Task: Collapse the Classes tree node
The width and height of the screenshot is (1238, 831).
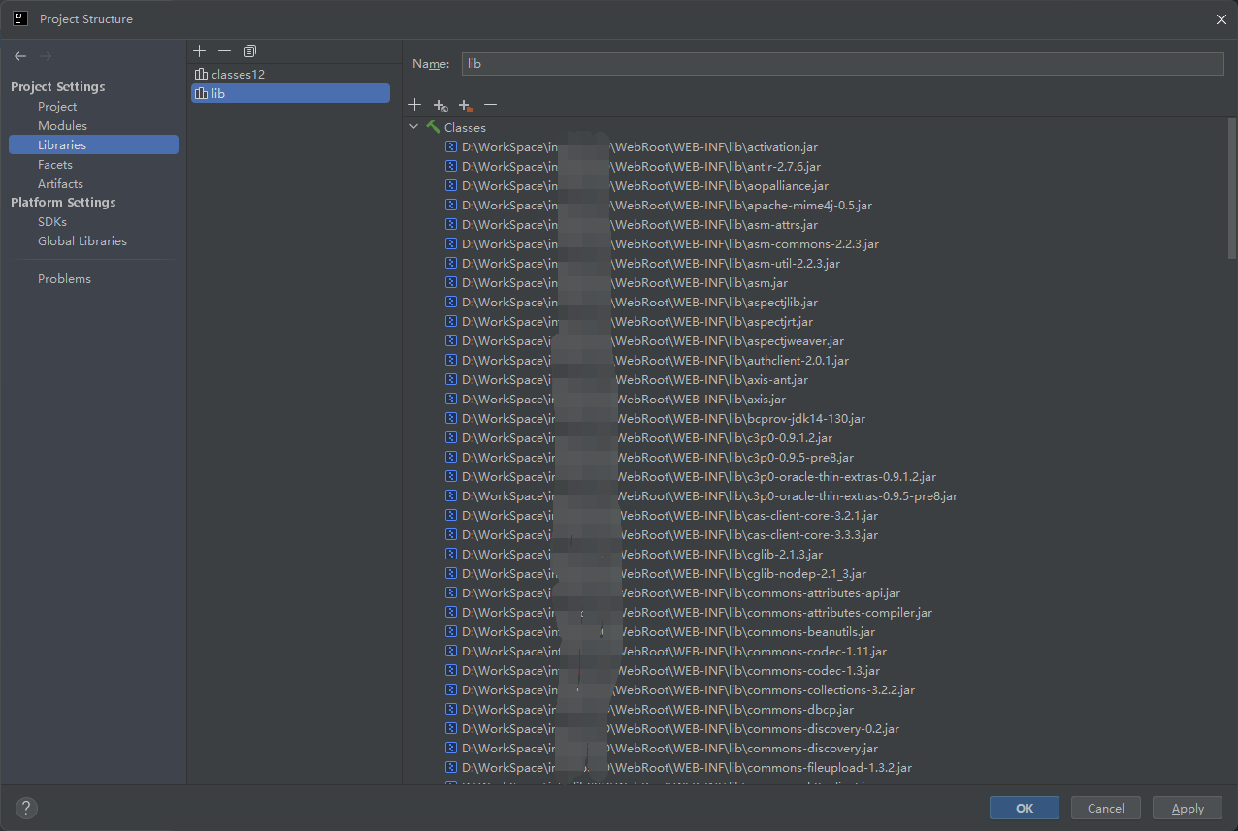Action: click(414, 127)
